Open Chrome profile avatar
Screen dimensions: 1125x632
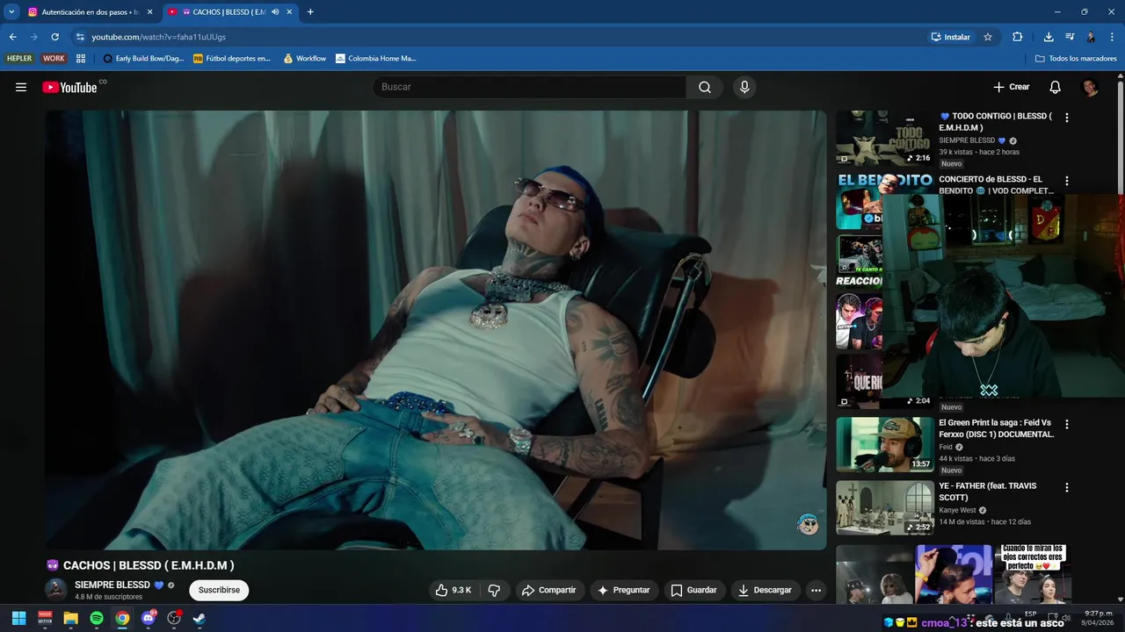click(1091, 37)
